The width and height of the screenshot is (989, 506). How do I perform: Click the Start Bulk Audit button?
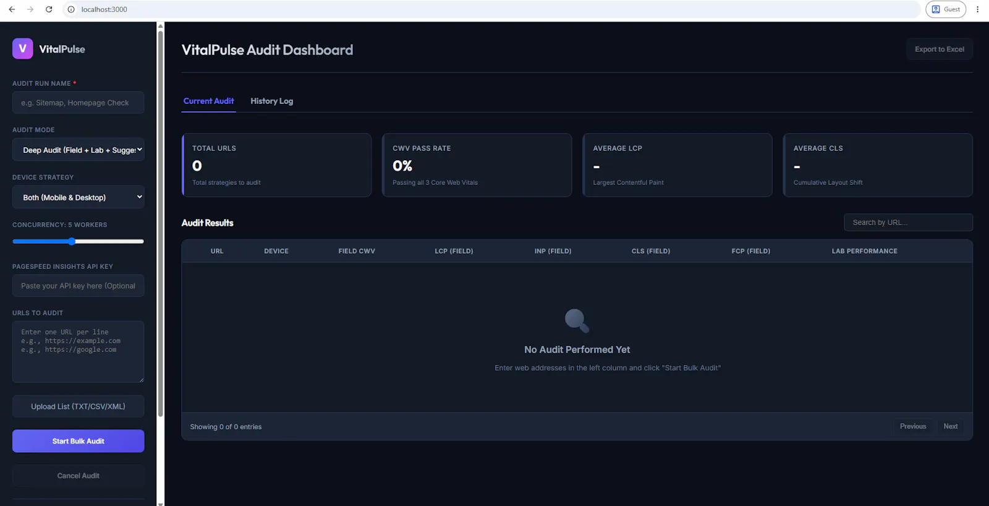pos(79,441)
